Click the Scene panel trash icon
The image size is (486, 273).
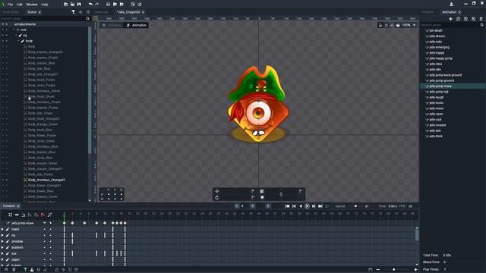(x=88, y=12)
